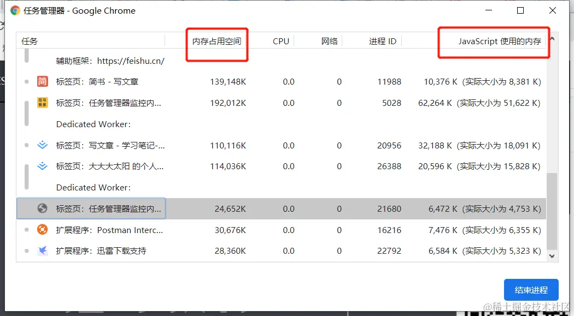Screen dimensions: 574x316
Task: Click memory value 139,148K
Action: (x=228, y=81)
